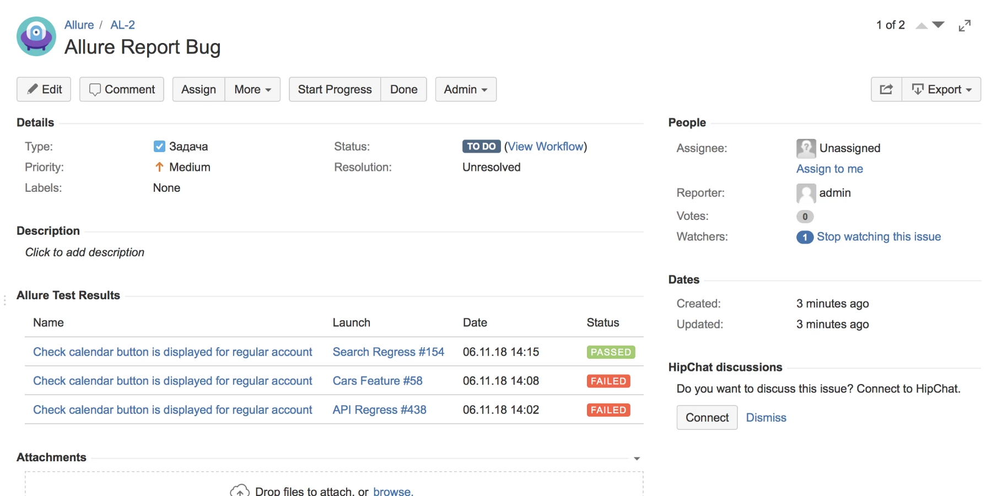This screenshot has width=992, height=496.
Task: Go to the previous issue arrow
Action: pos(921,25)
